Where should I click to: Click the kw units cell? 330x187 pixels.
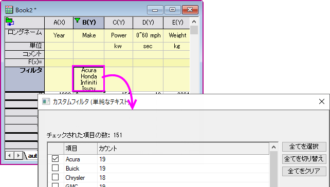pos(119,46)
